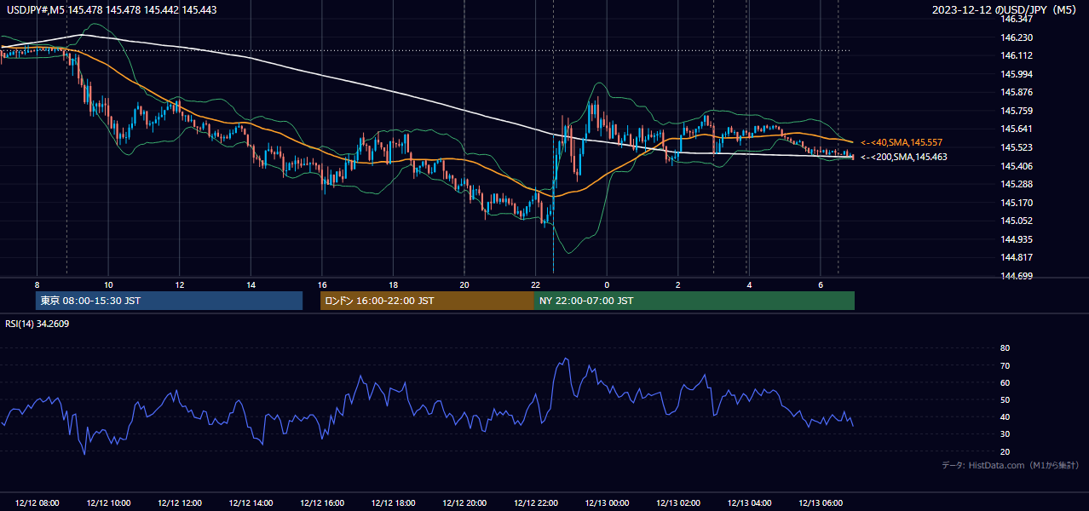
Task: Click price level 146.347 on the axis
Action: click(x=1017, y=19)
